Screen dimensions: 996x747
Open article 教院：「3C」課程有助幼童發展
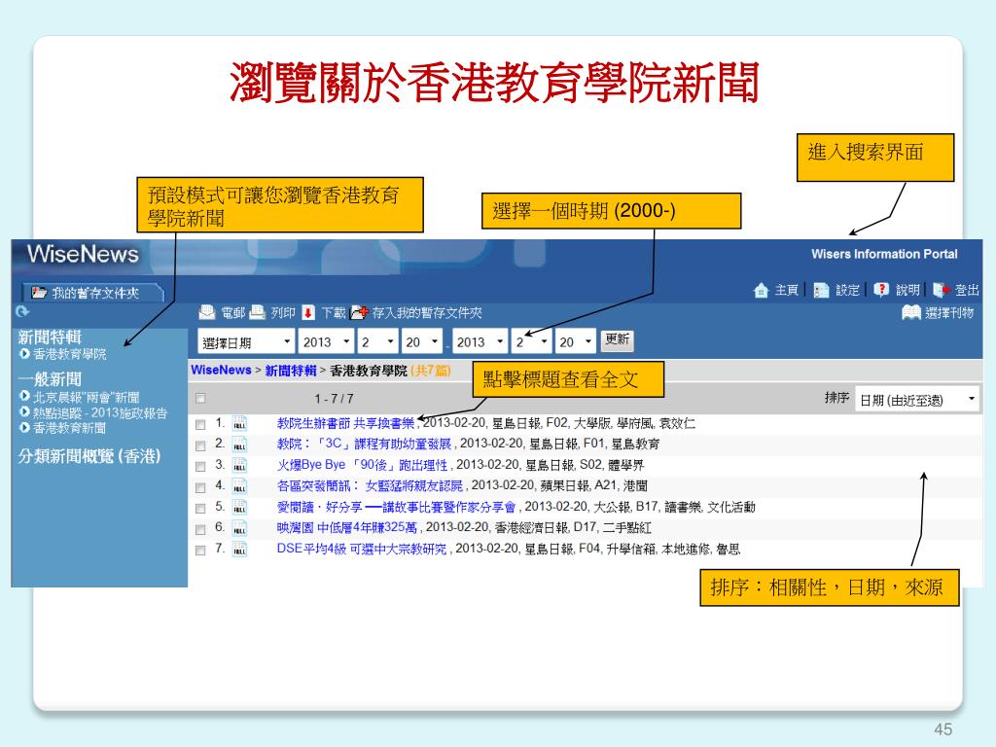[x=364, y=444]
